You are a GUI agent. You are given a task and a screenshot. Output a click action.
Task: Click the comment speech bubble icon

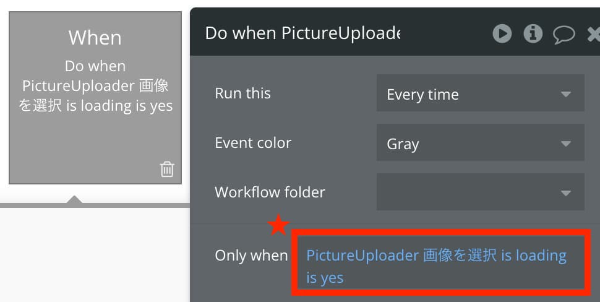tap(564, 35)
